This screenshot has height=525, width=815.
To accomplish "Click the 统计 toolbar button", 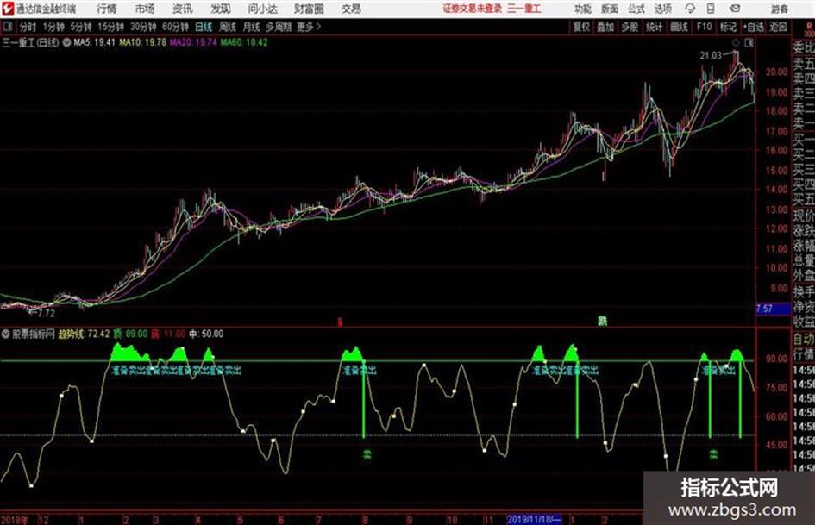I will tap(654, 27).
